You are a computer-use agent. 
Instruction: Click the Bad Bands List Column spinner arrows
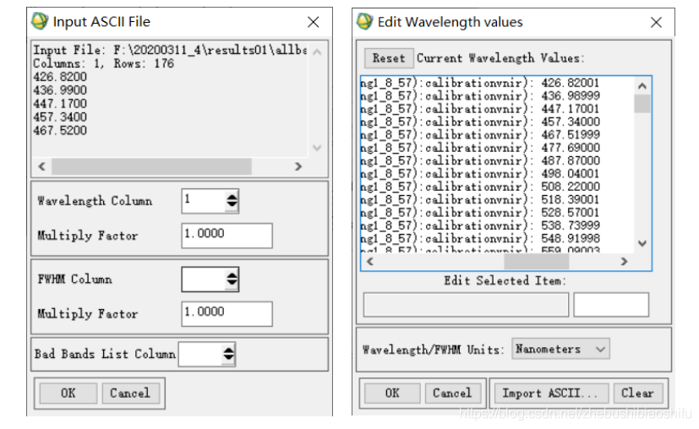[x=229, y=354]
